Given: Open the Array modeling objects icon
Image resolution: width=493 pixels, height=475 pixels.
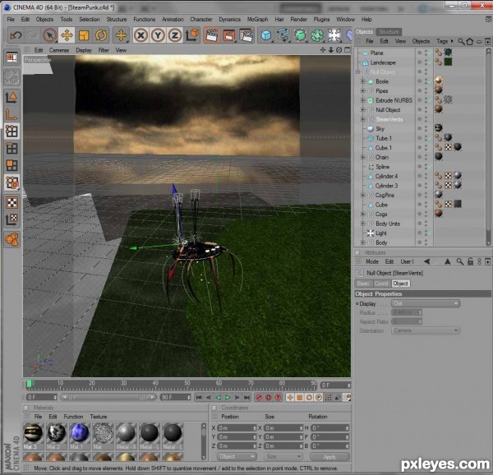Looking at the screenshot, I should (317, 35).
